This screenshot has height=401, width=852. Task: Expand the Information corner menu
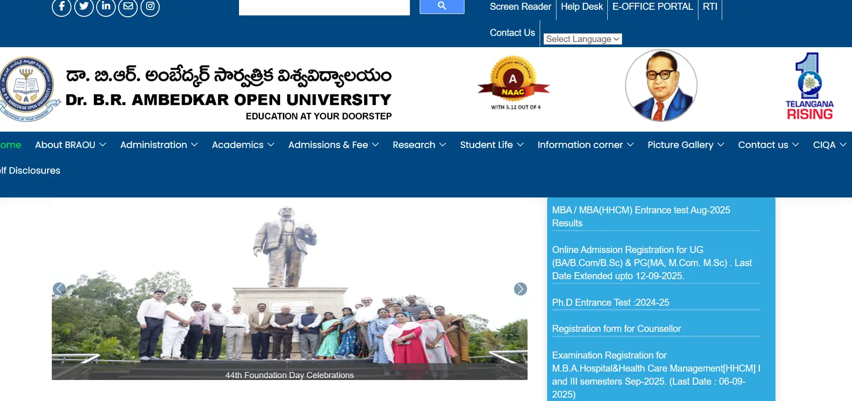[x=585, y=145]
